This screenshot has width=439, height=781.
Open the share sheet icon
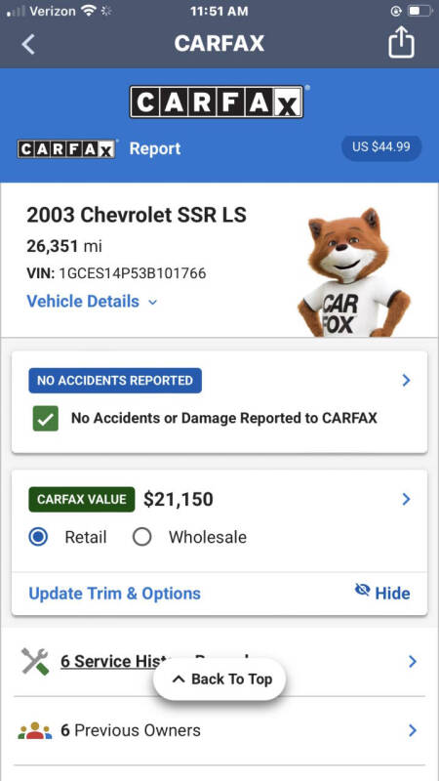click(x=401, y=43)
